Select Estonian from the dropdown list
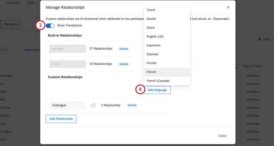The height and width of the screenshot is (146, 274). 152,54
